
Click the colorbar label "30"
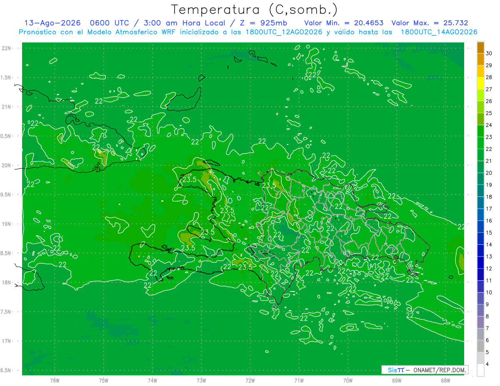click(489, 53)
